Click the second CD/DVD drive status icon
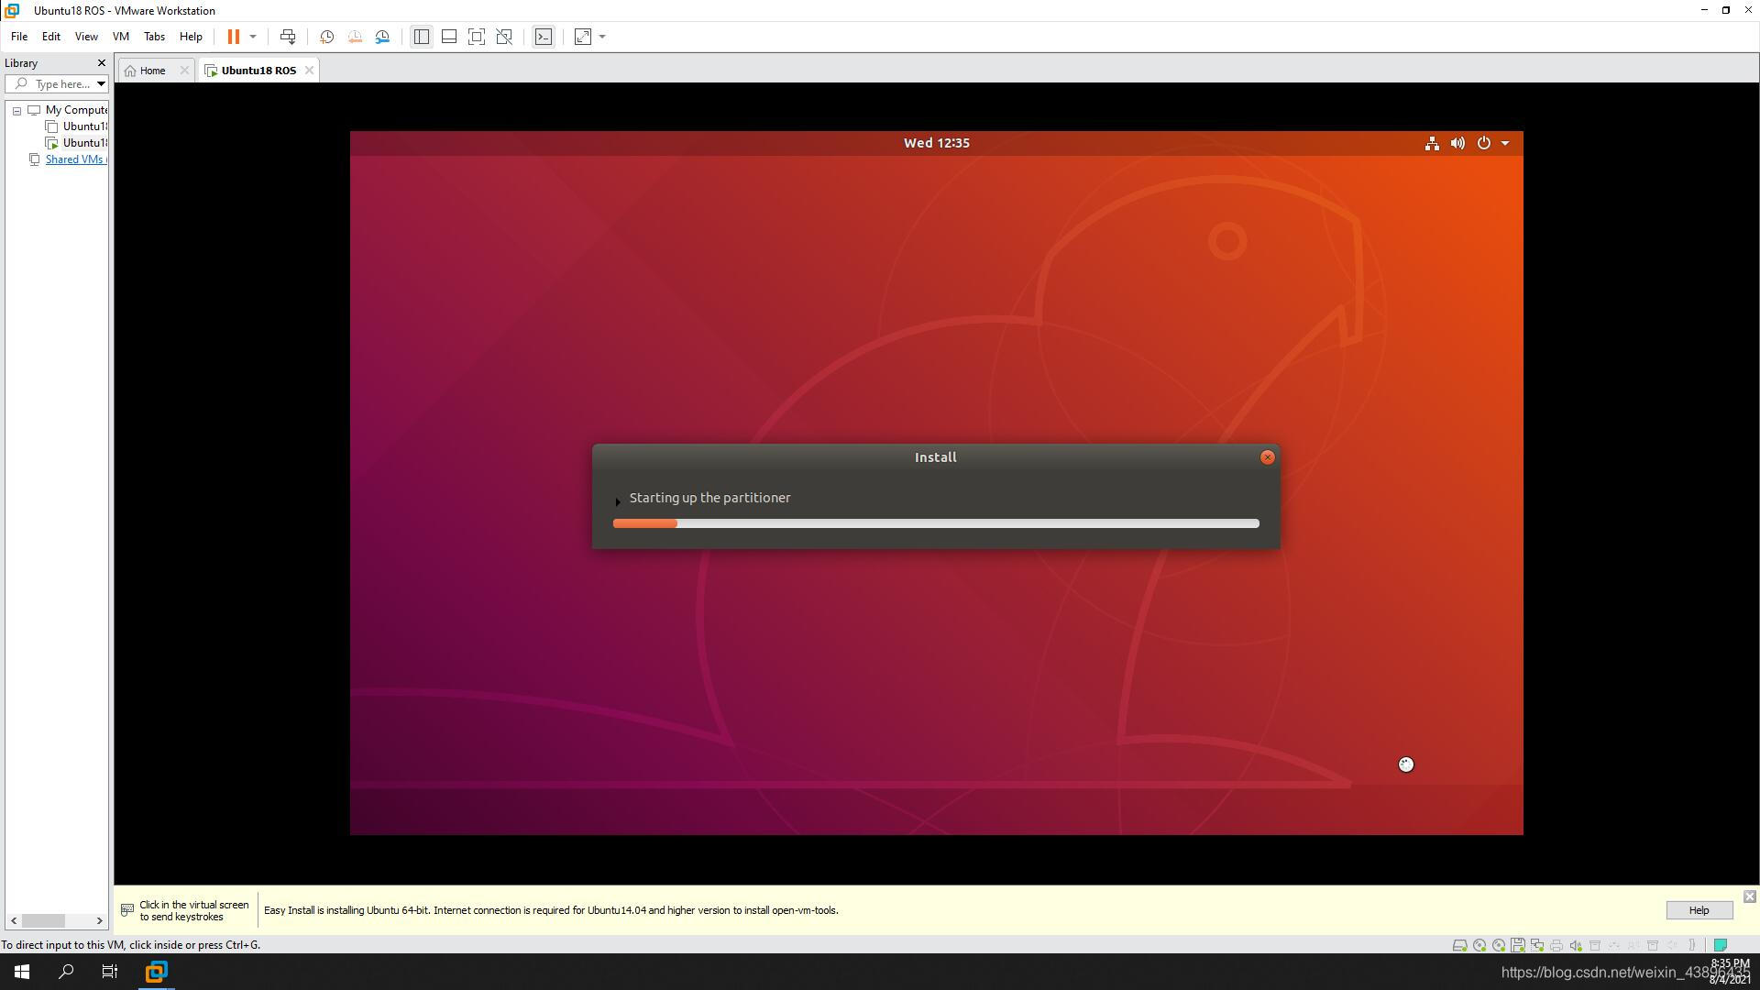 coord(1499,945)
